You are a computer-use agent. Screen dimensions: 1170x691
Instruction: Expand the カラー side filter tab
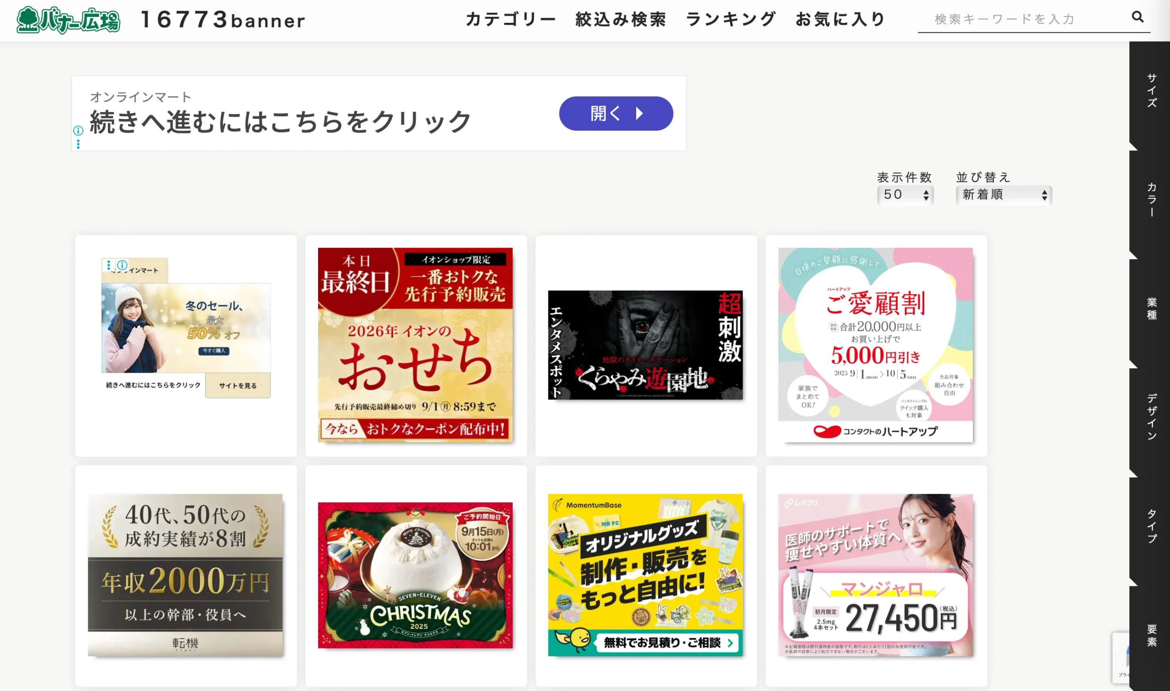point(1151,199)
